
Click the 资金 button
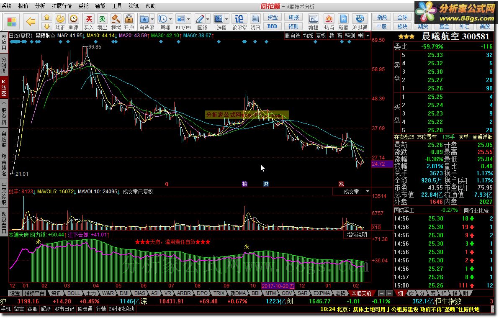[273, 17]
